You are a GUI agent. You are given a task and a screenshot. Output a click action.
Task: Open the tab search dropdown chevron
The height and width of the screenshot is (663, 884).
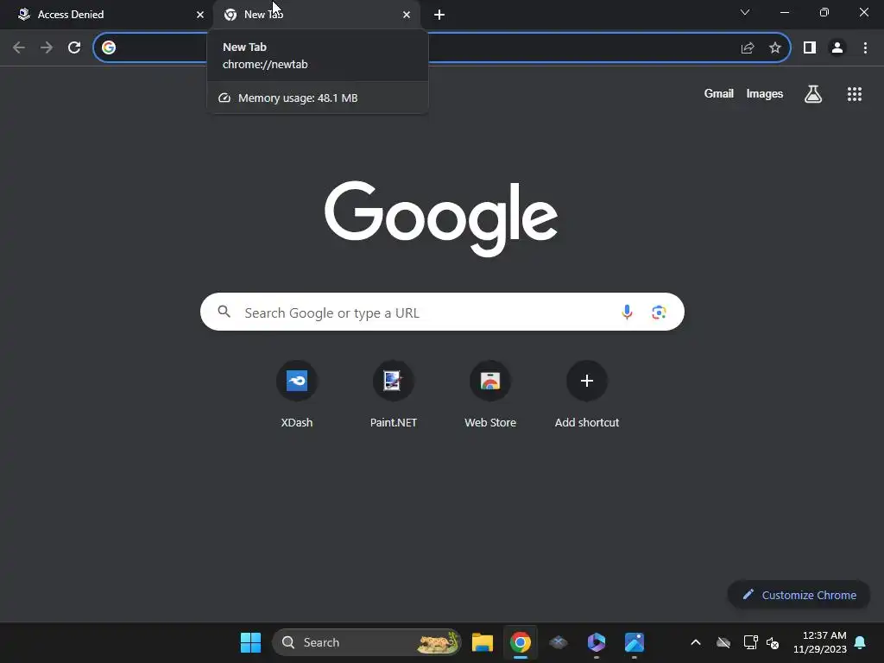click(x=745, y=12)
